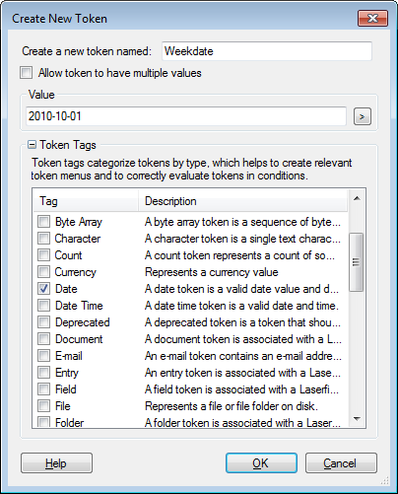The height and width of the screenshot is (494, 398).
Task: Select the Byte Array tag checkbox
Action: tap(43, 222)
